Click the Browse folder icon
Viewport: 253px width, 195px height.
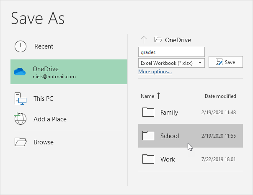point(21,142)
